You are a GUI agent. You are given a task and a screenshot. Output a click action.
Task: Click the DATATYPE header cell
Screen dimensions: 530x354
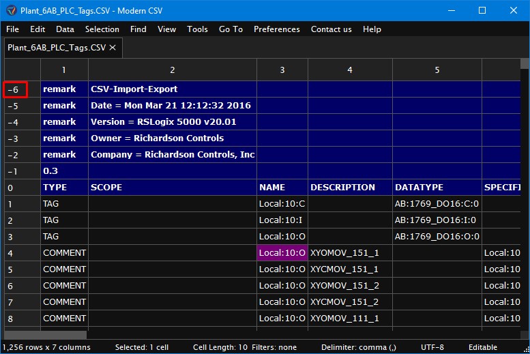point(437,188)
